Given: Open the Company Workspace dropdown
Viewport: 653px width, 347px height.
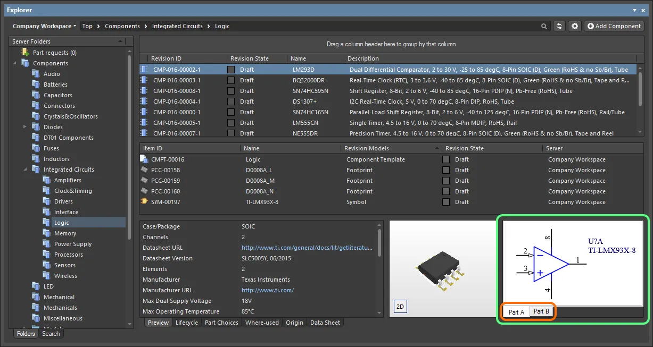Looking at the screenshot, I should 44,26.
